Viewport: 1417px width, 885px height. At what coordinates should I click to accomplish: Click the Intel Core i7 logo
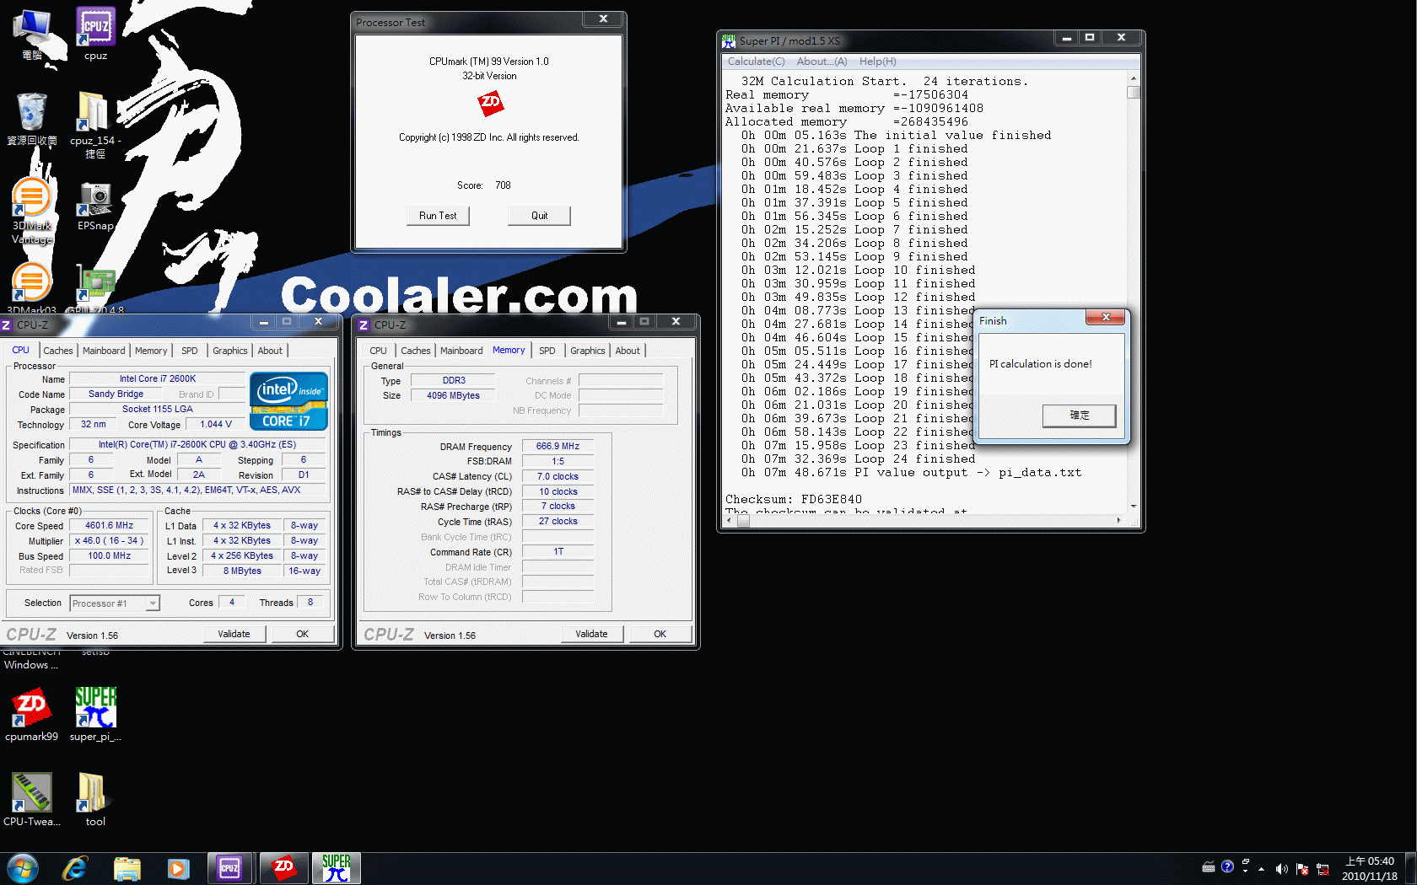click(x=288, y=401)
